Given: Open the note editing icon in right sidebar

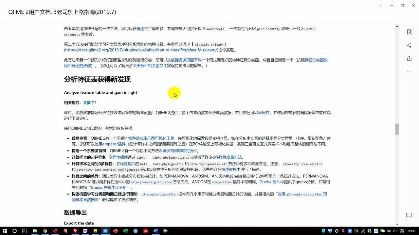Looking at the screenshot, I should (x=409, y=32).
